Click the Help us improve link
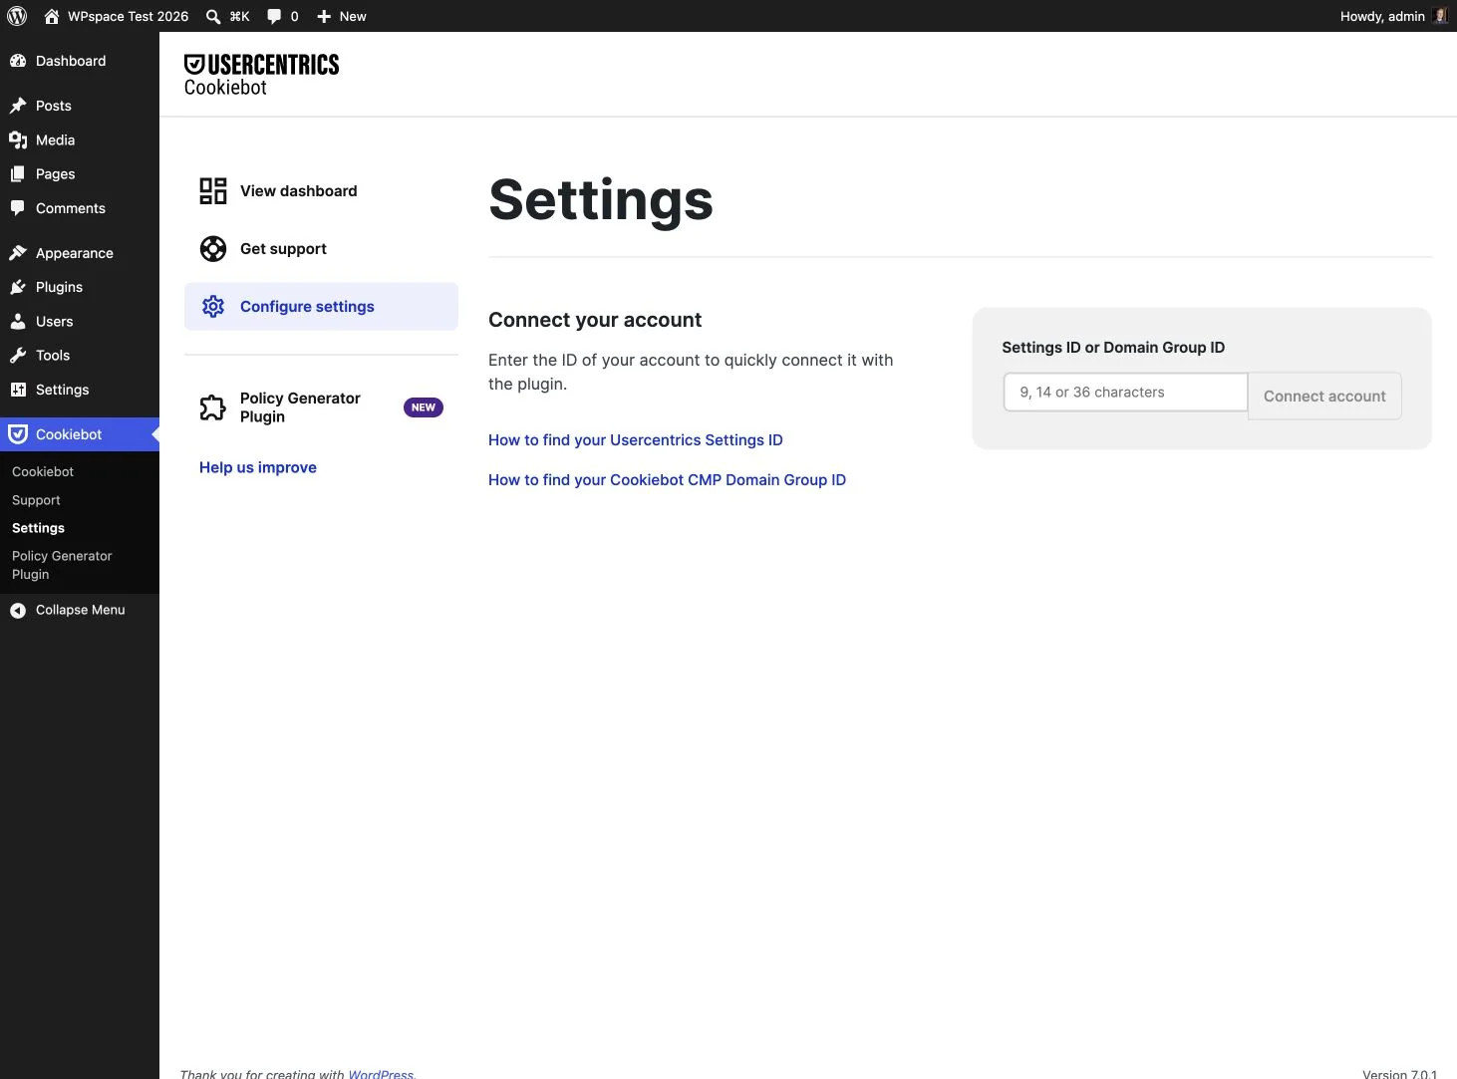 click(258, 467)
